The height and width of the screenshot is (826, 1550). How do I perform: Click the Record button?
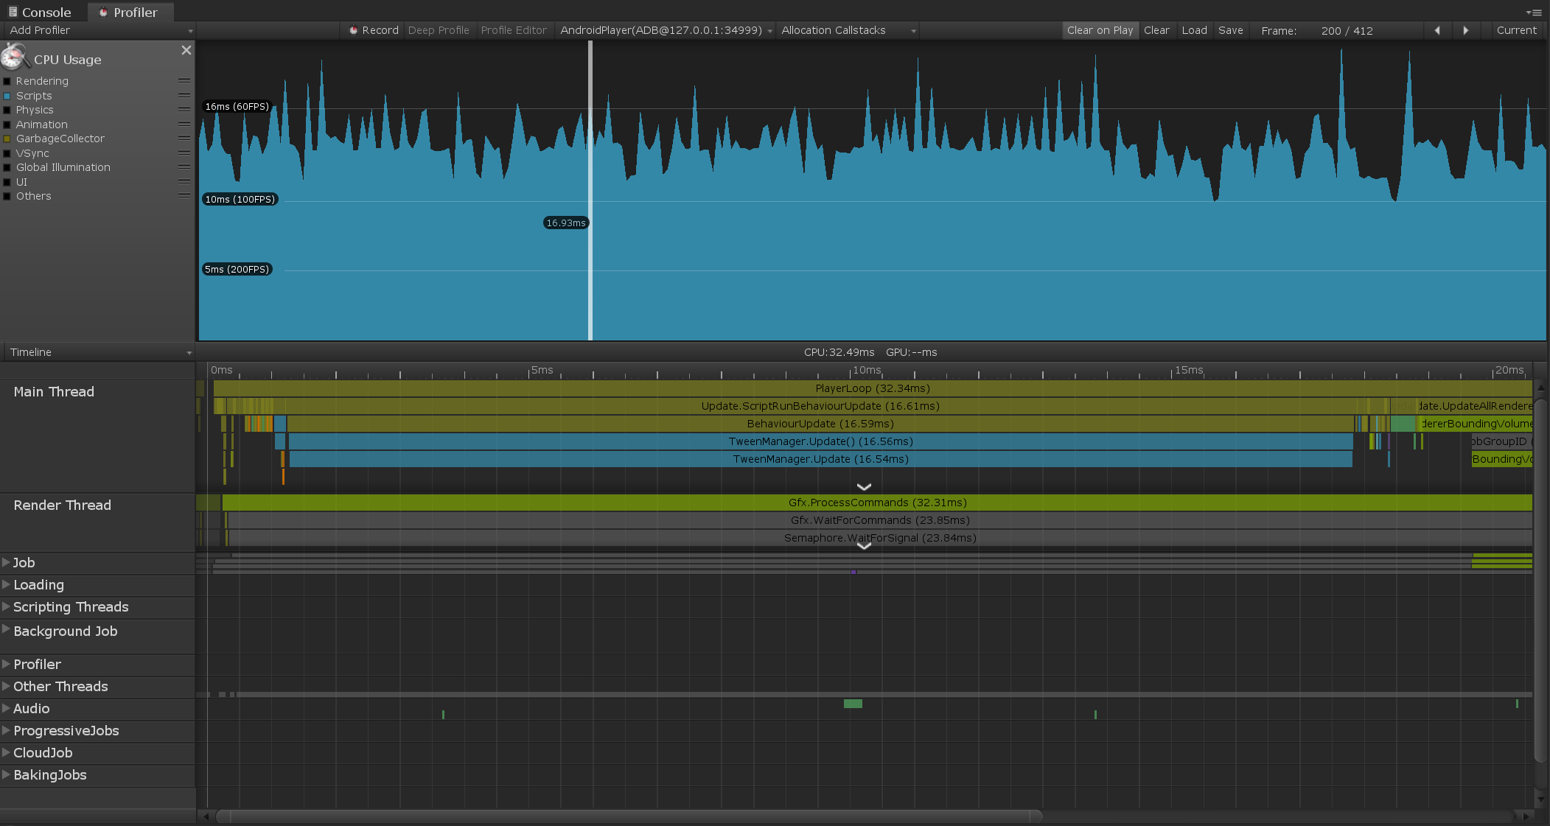pyautogui.click(x=374, y=30)
